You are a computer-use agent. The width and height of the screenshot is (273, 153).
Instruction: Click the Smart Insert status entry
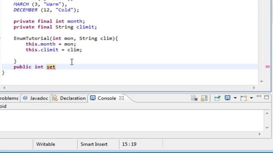point(94,144)
